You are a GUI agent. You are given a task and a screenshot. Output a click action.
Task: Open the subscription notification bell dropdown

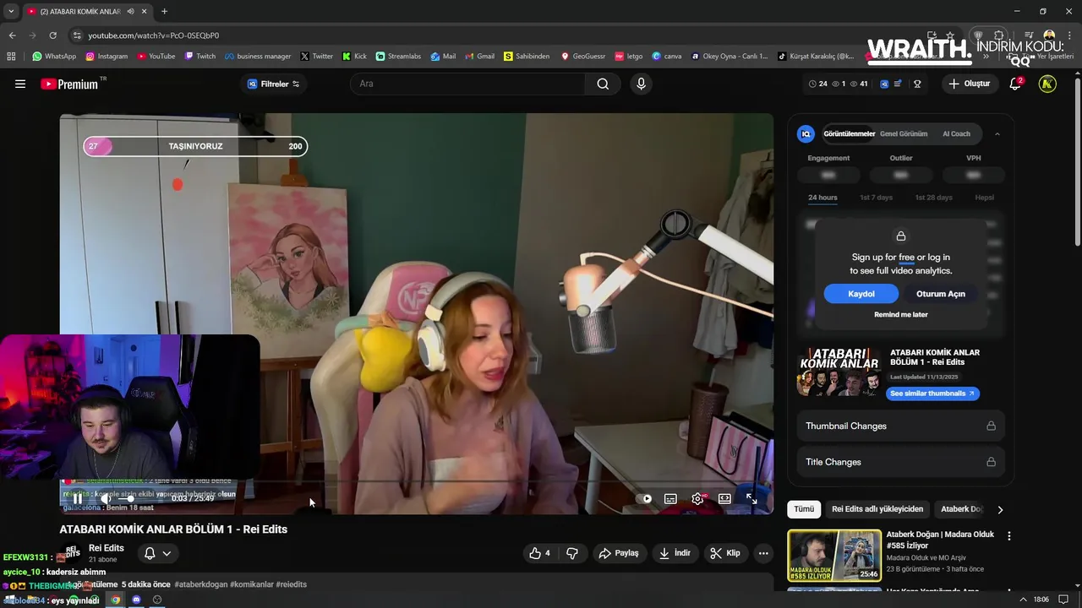[x=158, y=553]
